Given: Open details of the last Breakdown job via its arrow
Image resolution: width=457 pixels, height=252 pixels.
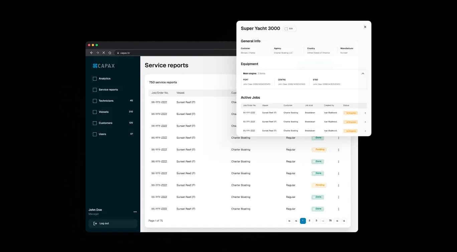Looking at the screenshot, I should point(365,131).
